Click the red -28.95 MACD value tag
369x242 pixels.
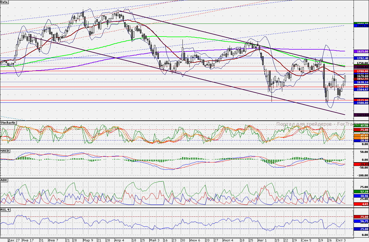362,164
